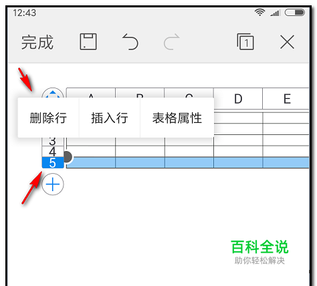
Task: Select row header 4
Action: 53,152
